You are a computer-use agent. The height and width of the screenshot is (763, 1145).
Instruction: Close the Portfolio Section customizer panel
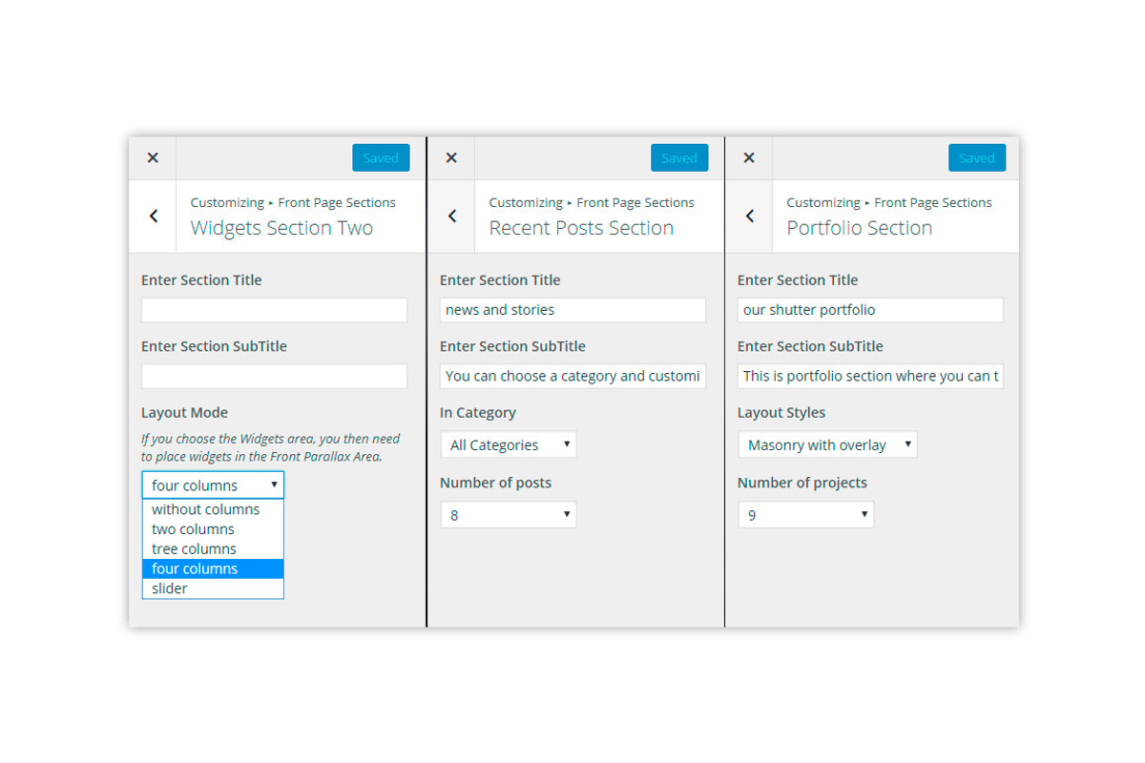[749, 158]
